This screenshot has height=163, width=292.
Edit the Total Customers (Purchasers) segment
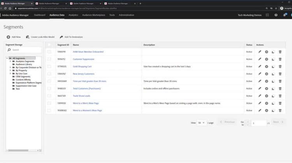(260, 89)
